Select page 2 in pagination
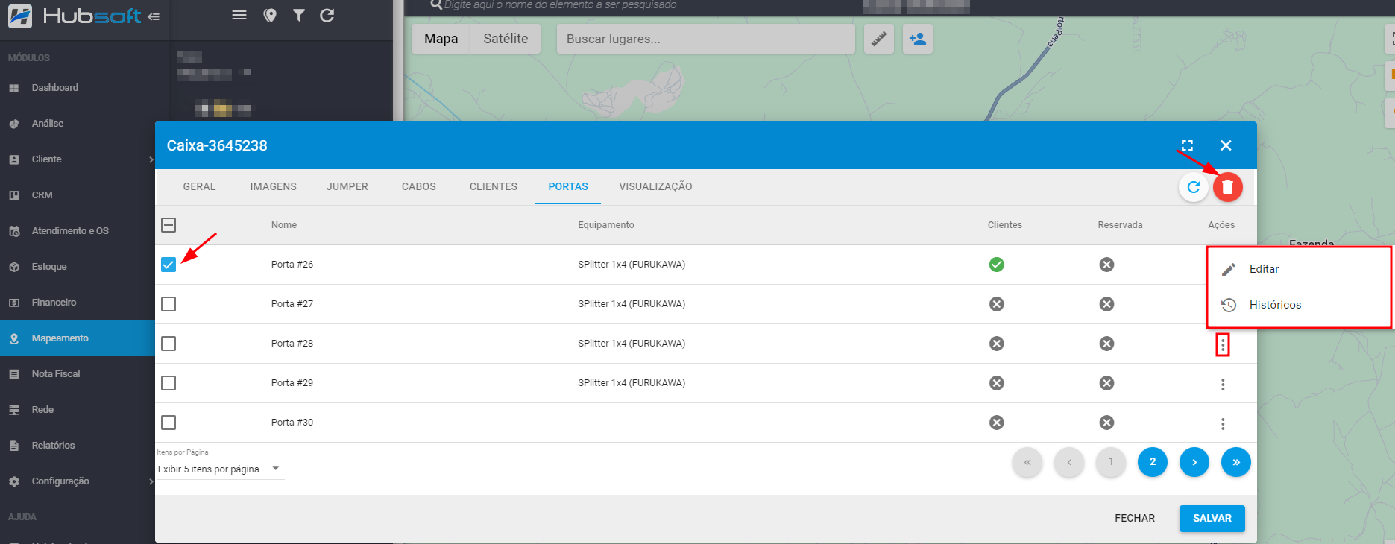Image resolution: width=1395 pixels, height=544 pixels. click(1153, 462)
